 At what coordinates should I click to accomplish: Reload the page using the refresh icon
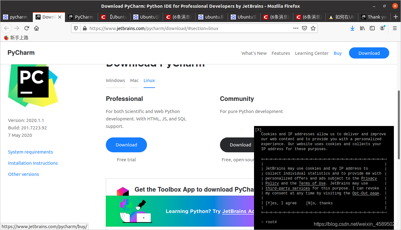(x=27, y=28)
